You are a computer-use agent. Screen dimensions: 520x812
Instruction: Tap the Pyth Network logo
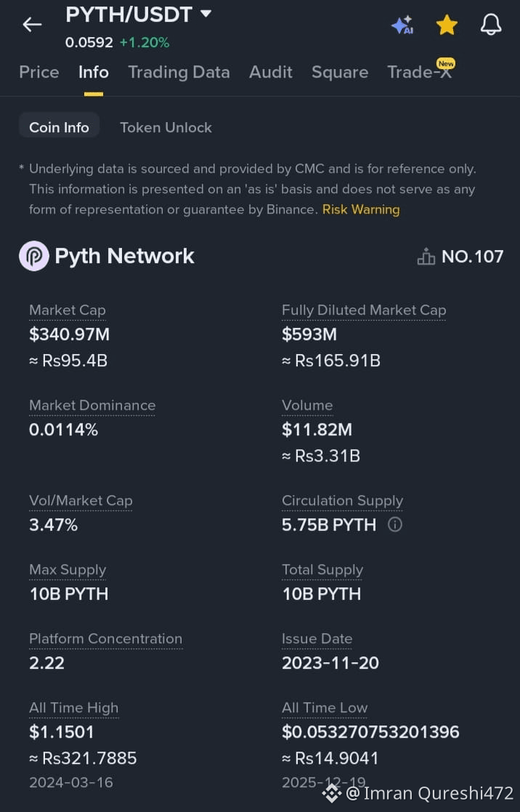pyautogui.click(x=33, y=255)
